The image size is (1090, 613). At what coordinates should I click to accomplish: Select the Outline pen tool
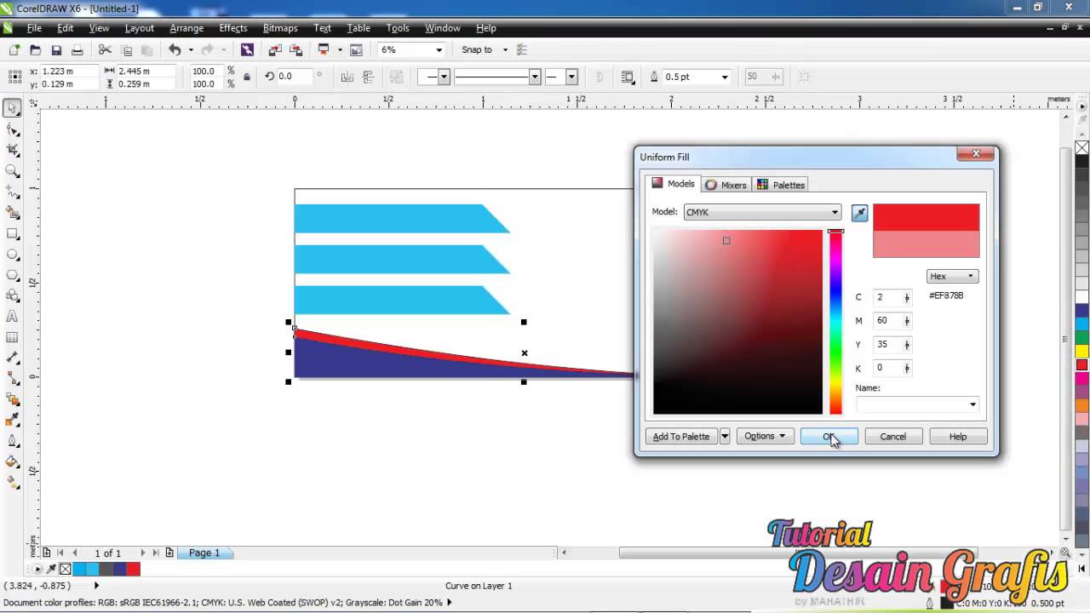[13, 441]
